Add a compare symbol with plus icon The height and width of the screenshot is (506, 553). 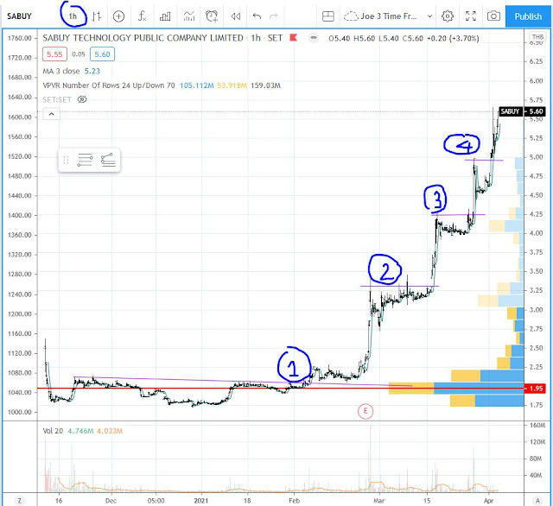tap(119, 16)
